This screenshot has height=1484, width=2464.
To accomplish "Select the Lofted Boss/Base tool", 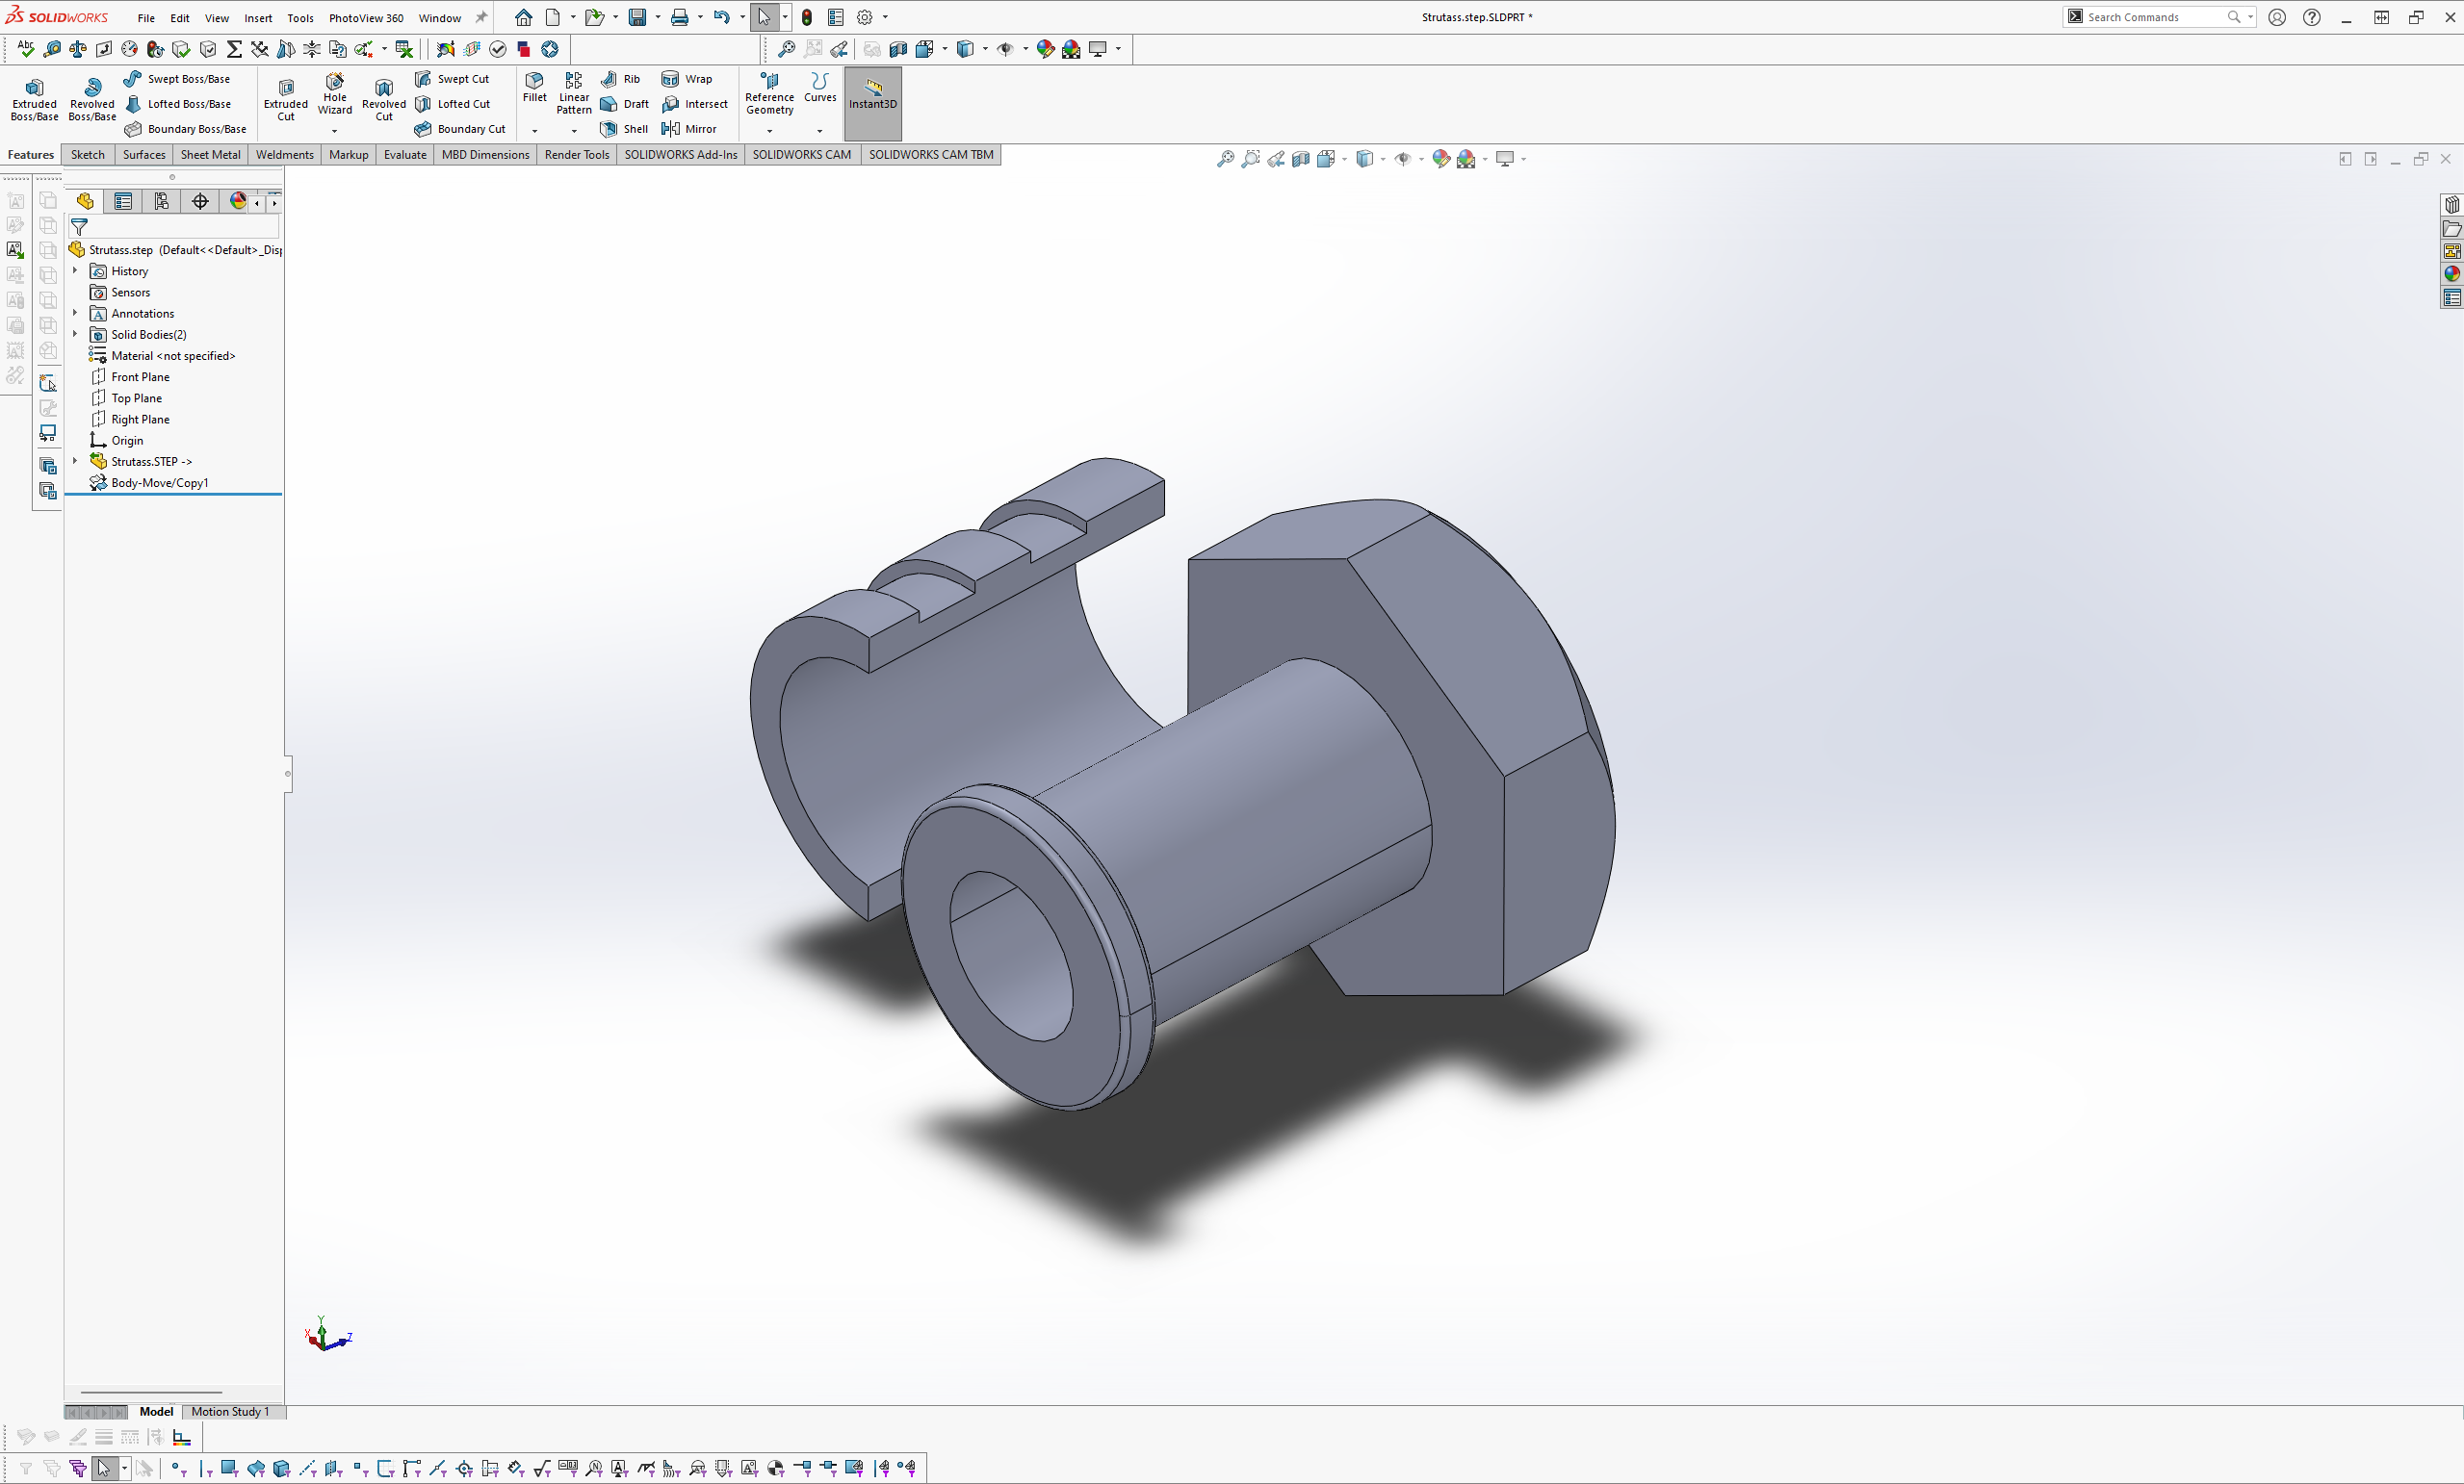I will pos(177,104).
